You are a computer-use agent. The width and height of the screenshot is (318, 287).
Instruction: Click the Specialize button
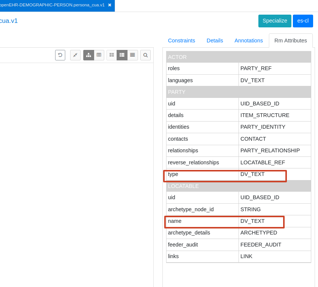click(275, 21)
